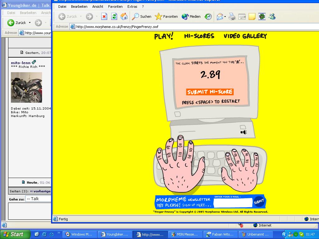Click the Mail envelope toolbar icon
Viewport: 319px width, 239px height.
pos(220,16)
